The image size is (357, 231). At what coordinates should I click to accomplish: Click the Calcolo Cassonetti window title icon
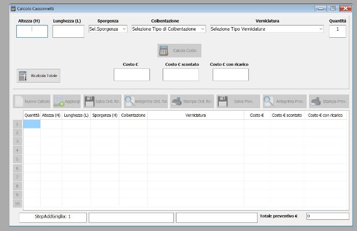13,9
